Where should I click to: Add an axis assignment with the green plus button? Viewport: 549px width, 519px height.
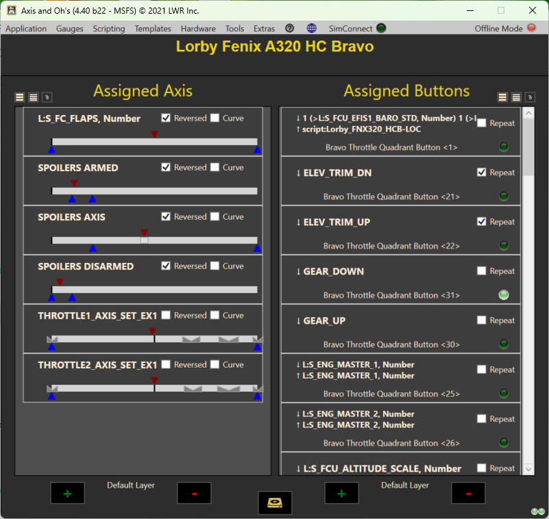(x=67, y=492)
